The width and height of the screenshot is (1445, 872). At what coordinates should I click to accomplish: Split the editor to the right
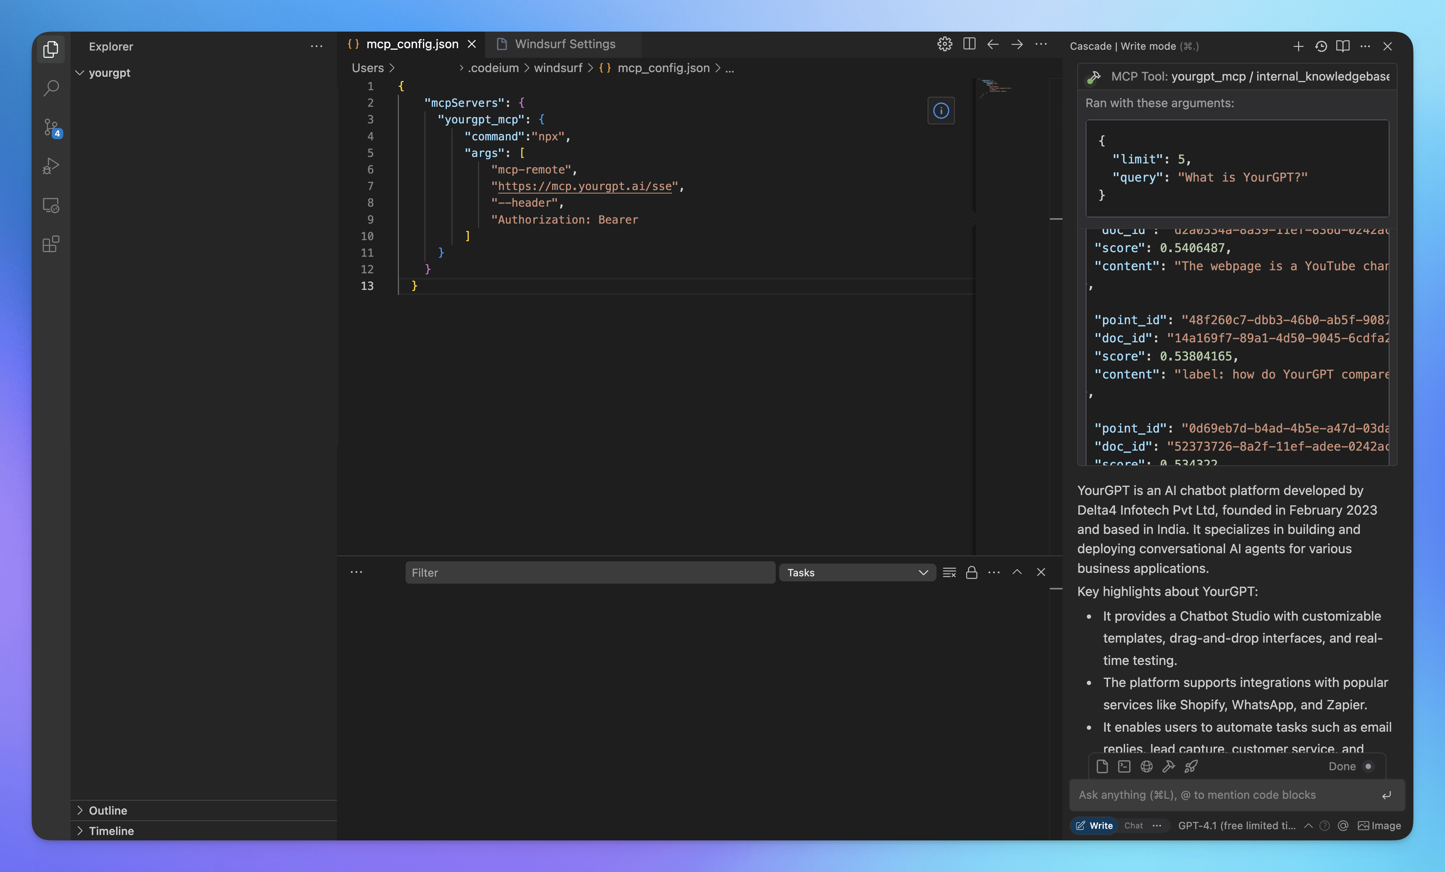click(x=969, y=44)
